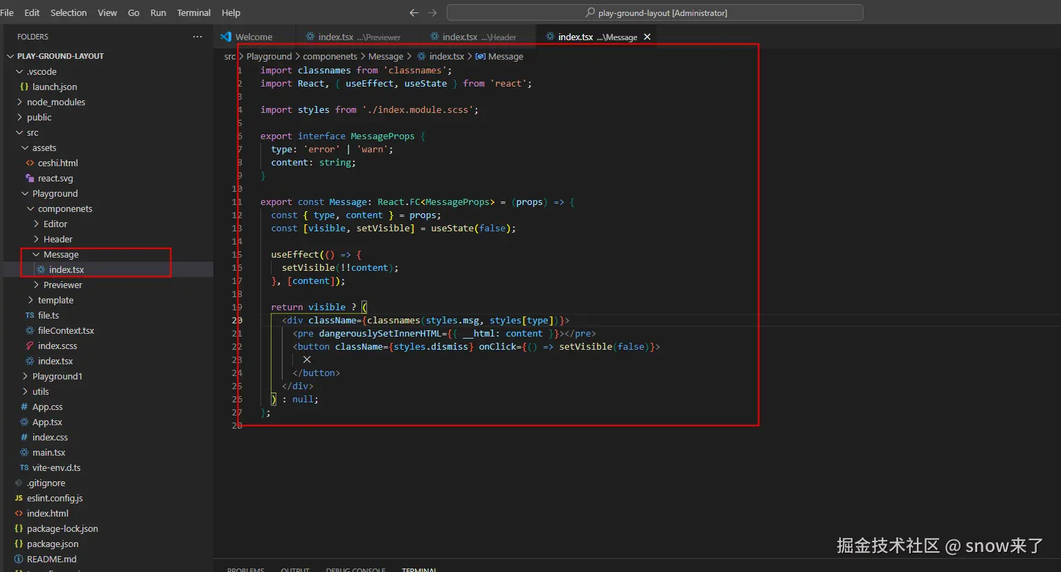Image resolution: width=1061 pixels, height=572 pixels.
Task: Open fileContext.tsx in the file tree
Action: tap(66, 330)
